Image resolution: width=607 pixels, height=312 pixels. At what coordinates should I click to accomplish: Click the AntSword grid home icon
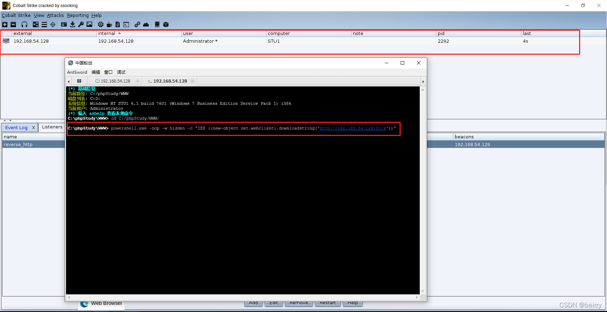pyautogui.click(x=79, y=81)
